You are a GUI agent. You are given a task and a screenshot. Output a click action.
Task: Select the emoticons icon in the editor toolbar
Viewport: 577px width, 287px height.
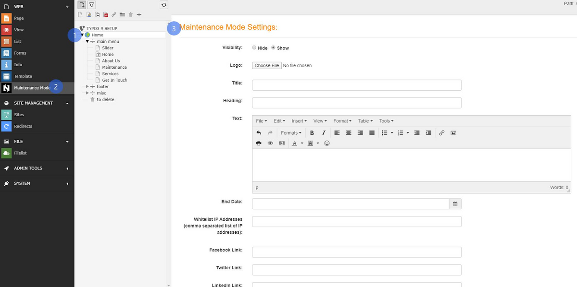pyautogui.click(x=327, y=143)
